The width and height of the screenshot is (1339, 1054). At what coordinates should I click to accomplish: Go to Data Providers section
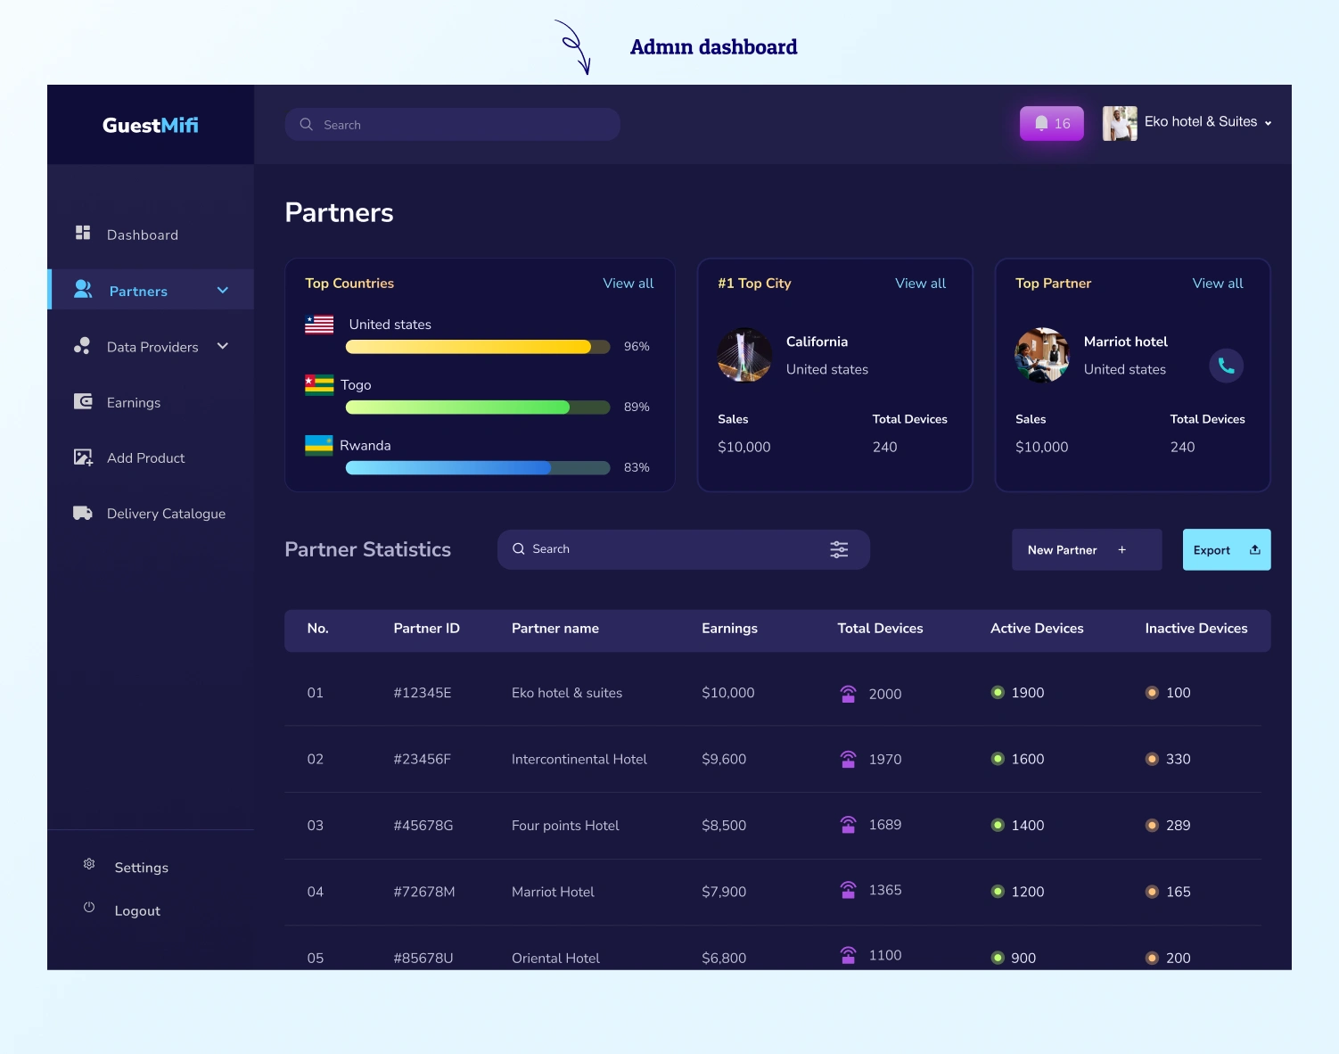click(x=151, y=347)
